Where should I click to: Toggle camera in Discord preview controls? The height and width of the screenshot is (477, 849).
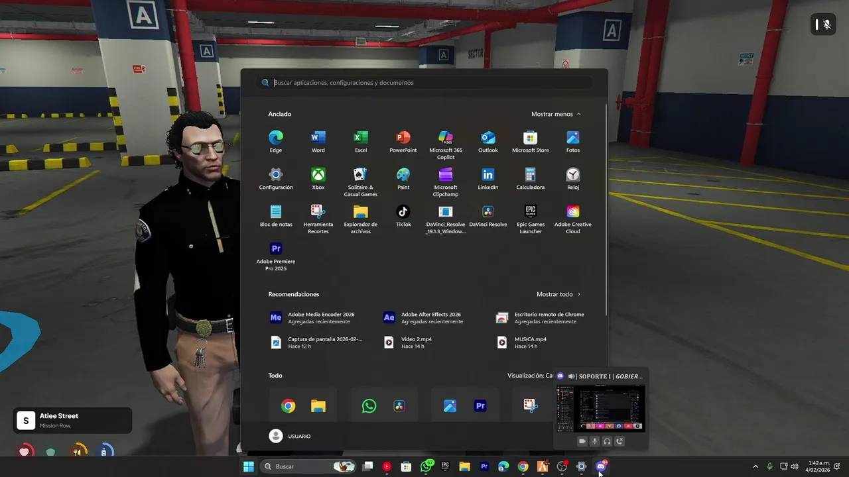582,441
